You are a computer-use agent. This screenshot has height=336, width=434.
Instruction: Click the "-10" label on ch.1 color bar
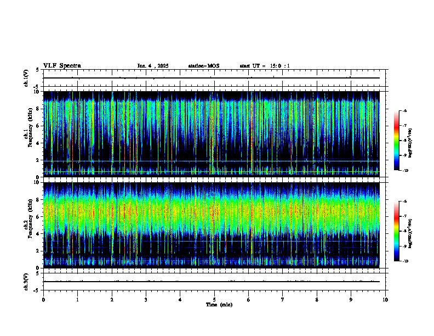pyautogui.click(x=405, y=171)
